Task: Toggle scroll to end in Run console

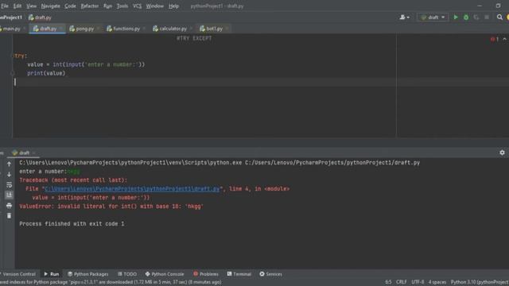Action: [x=9, y=195]
